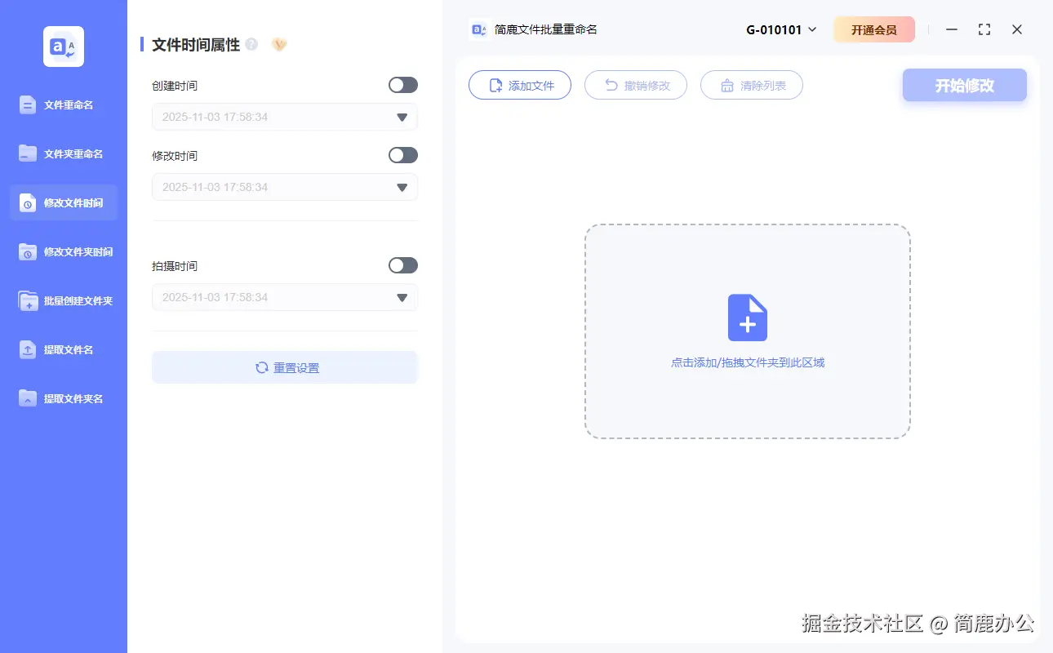Enable the 创建时间 toggle

(402, 85)
